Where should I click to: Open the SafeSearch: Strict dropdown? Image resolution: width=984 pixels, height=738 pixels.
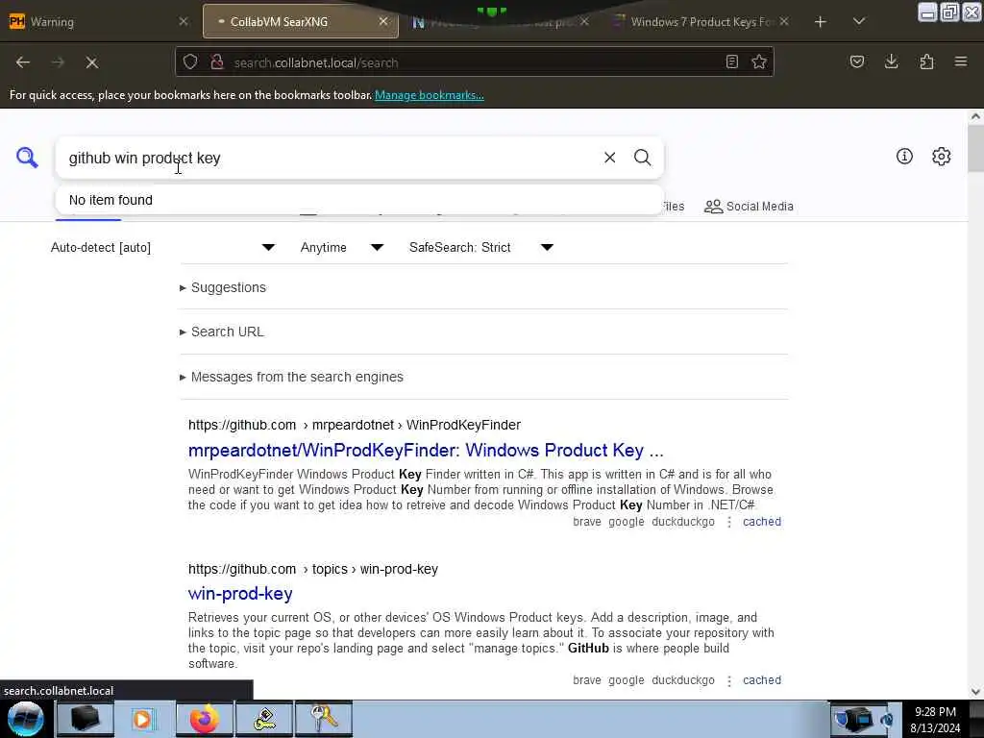[x=481, y=247]
